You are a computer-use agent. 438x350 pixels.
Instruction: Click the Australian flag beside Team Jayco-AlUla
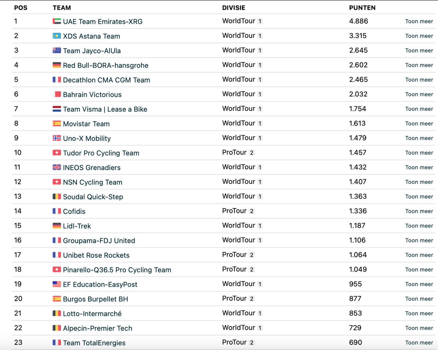pos(57,50)
